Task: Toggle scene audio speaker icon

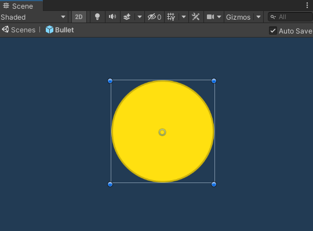Action: tap(112, 17)
